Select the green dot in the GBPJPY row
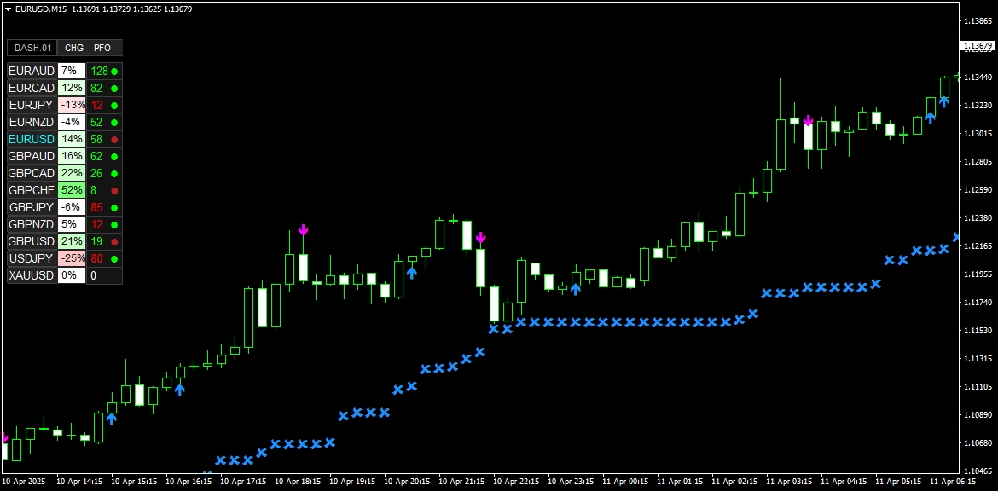The width and height of the screenshot is (998, 491). point(114,207)
